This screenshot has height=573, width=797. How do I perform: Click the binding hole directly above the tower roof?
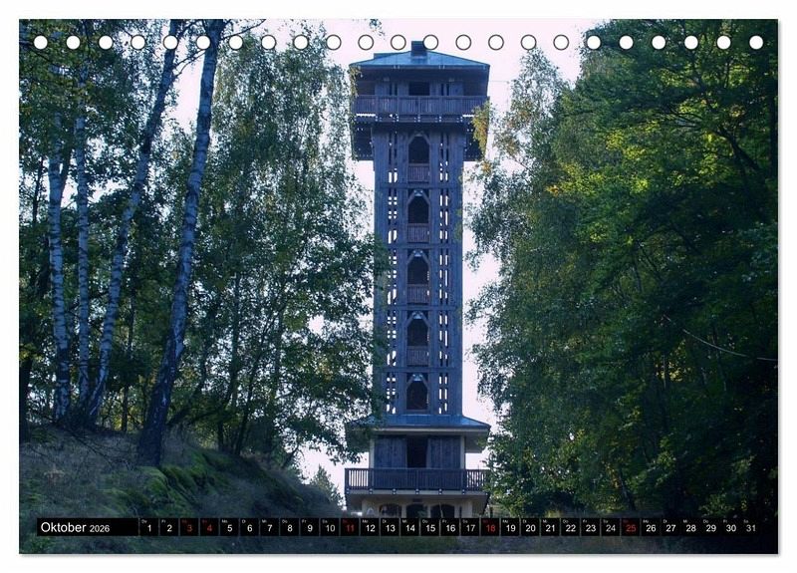click(430, 42)
